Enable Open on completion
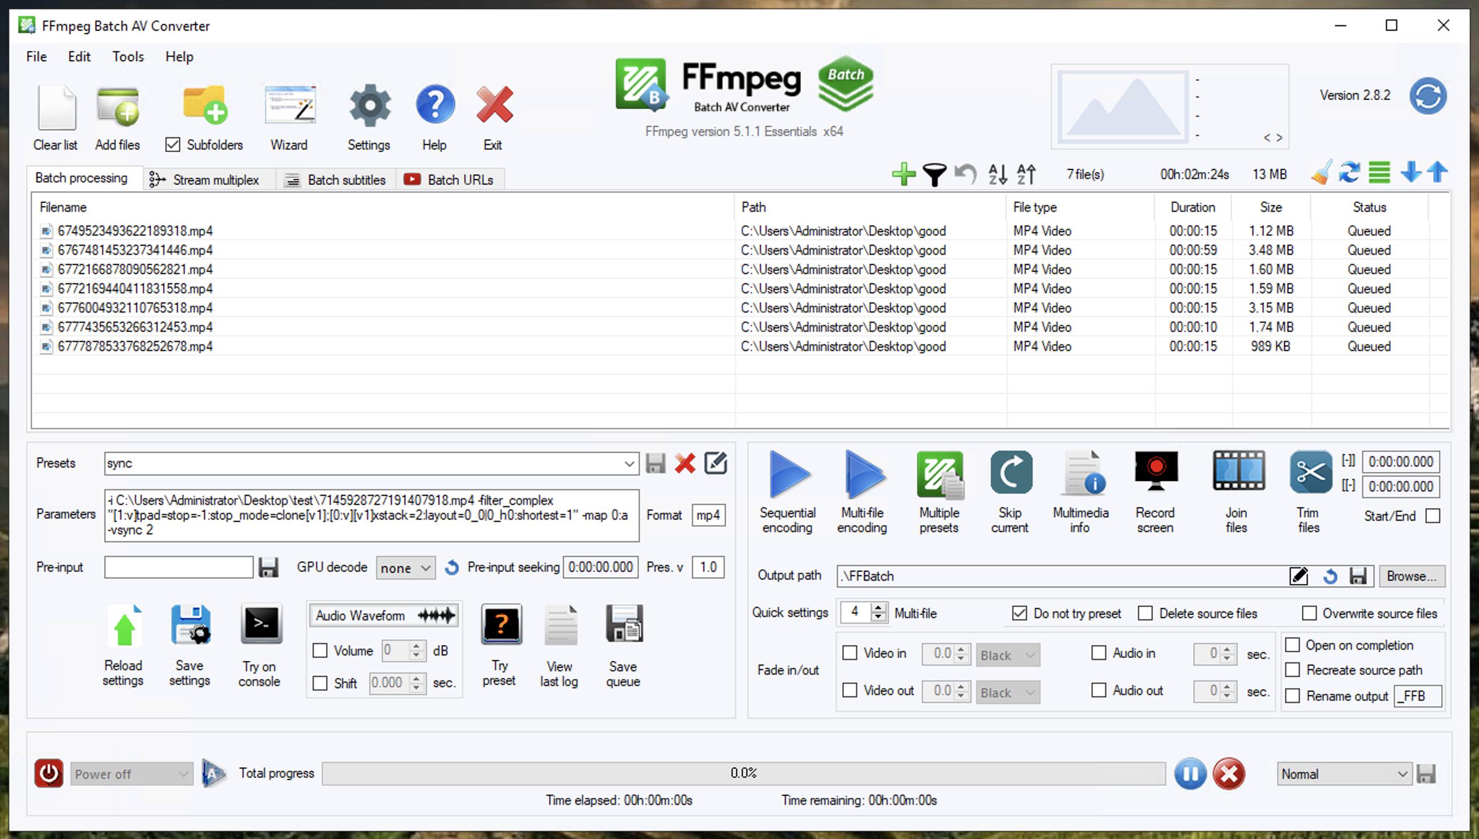The width and height of the screenshot is (1479, 839). tap(1292, 645)
